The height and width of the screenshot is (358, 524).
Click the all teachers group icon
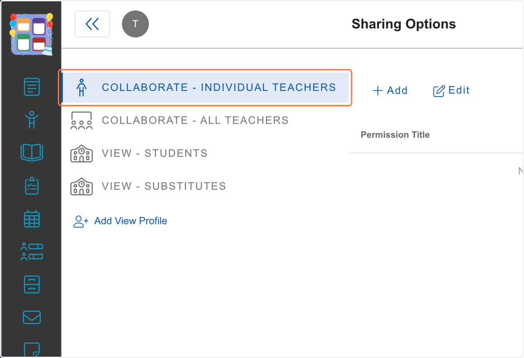tap(81, 121)
